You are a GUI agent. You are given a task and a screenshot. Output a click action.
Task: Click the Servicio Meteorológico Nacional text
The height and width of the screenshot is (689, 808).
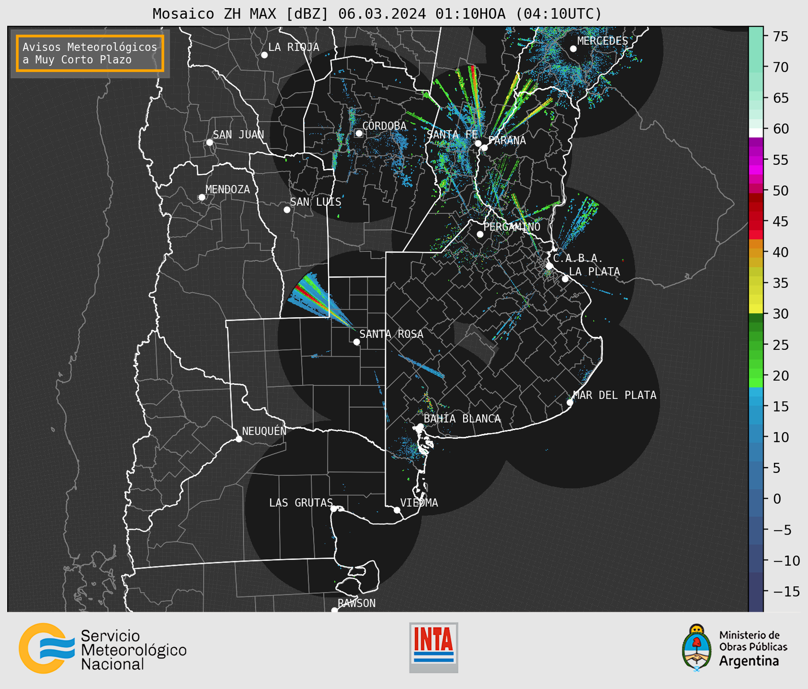pyautogui.click(x=134, y=650)
